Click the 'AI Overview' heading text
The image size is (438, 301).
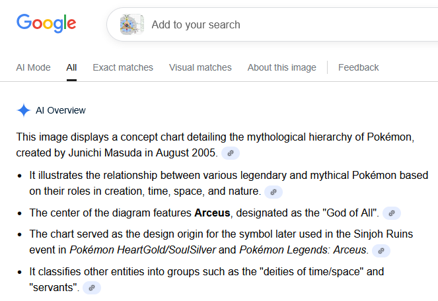pyautogui.click(x=61, y=111)
